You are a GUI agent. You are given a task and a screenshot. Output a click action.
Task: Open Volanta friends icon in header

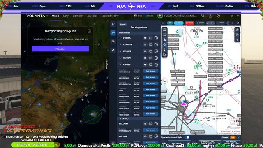(211, 16)
